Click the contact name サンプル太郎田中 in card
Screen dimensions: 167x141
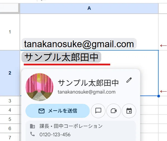pos(88,83)
